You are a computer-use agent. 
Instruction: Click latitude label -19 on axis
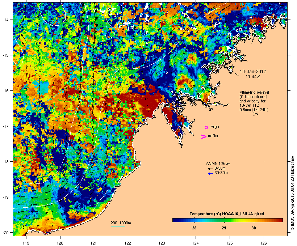pyautogui.click(x=5, y=197)
